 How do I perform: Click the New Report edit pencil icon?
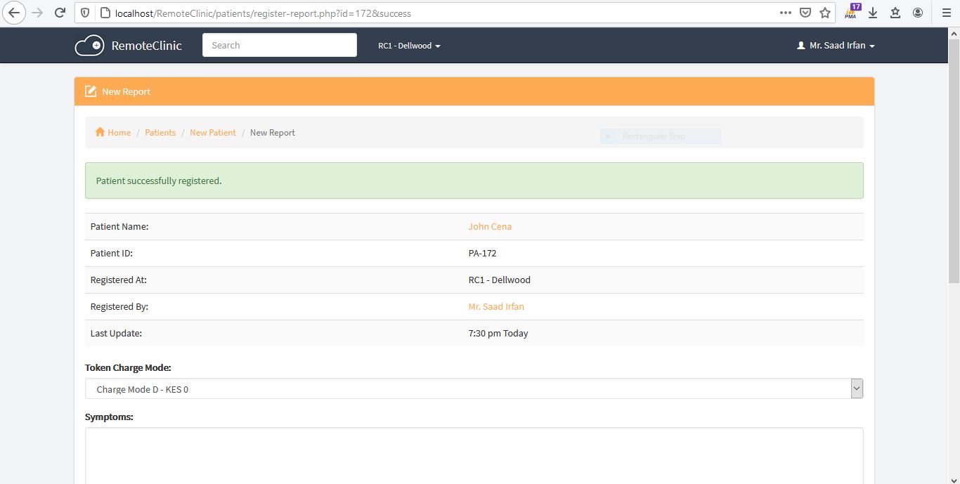91,91
